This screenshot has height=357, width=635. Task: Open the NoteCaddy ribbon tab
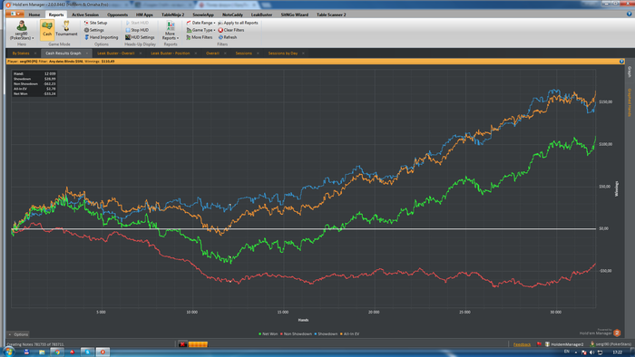(232, 14)
